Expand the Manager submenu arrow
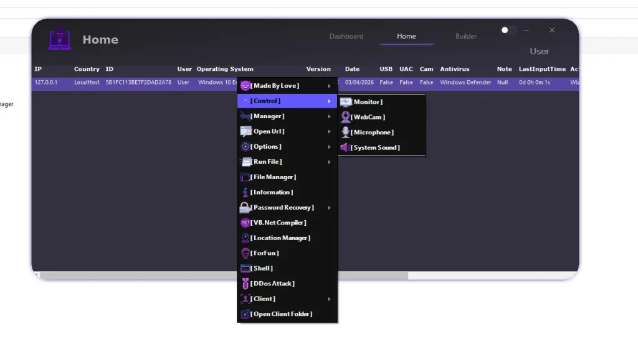Viewport: 638px width, 344px height. [329, 116]
